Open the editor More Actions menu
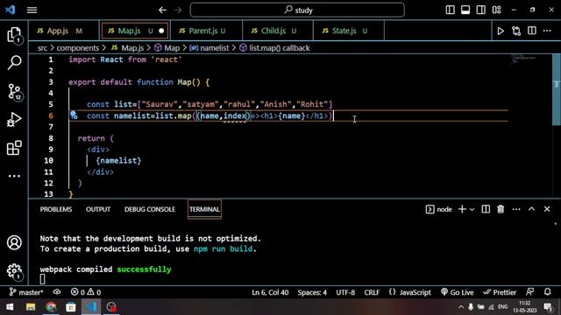This screenshot has width=561, height=315. [547, 31]
